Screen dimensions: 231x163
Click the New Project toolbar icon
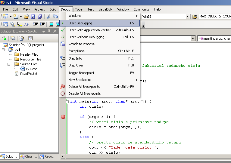pos(6,17)
